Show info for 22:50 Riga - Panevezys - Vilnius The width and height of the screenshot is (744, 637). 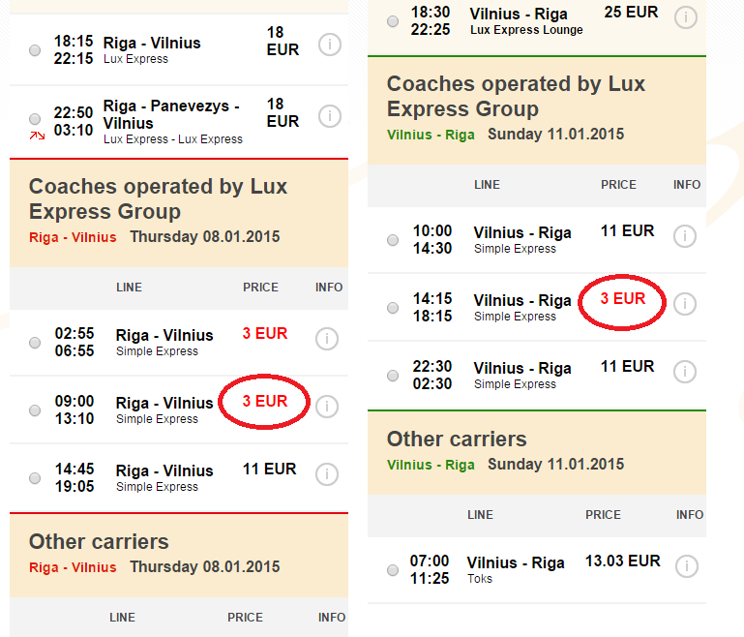tap(329, 116)
